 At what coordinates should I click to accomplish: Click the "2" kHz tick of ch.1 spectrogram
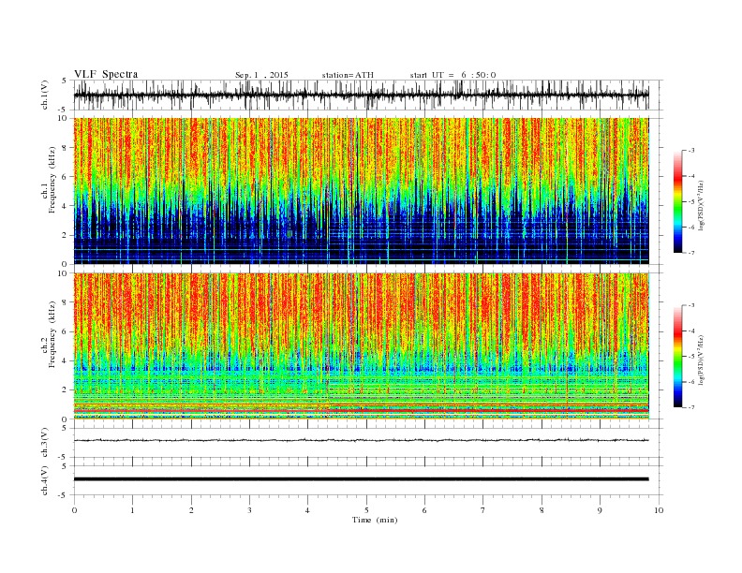pos(66,235)
